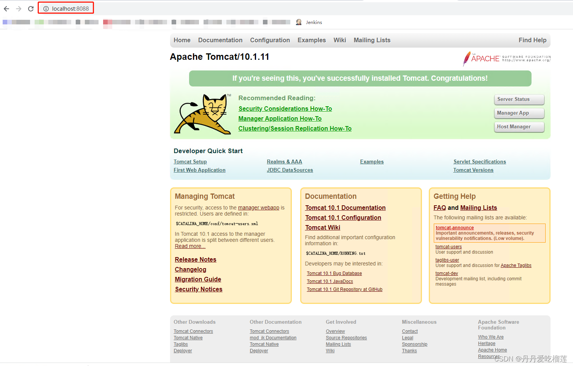Follow the manager webapp link
Image resolution: width=573 pixels, height=366 pixels.
tap(259, 208)
